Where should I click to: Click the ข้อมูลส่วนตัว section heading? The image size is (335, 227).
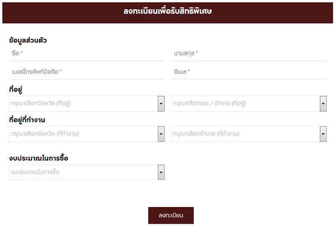(28, 40)
